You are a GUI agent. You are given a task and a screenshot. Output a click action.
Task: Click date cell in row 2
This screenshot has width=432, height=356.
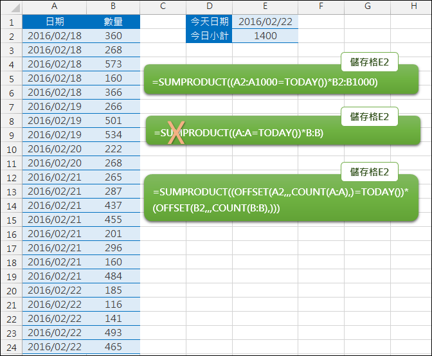[x=55, y=36]
